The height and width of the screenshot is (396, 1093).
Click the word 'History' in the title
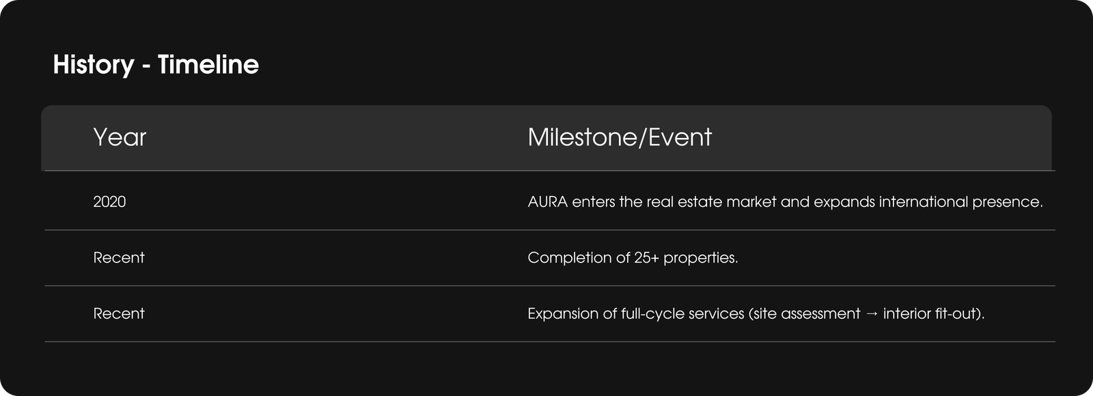point(94,65)
